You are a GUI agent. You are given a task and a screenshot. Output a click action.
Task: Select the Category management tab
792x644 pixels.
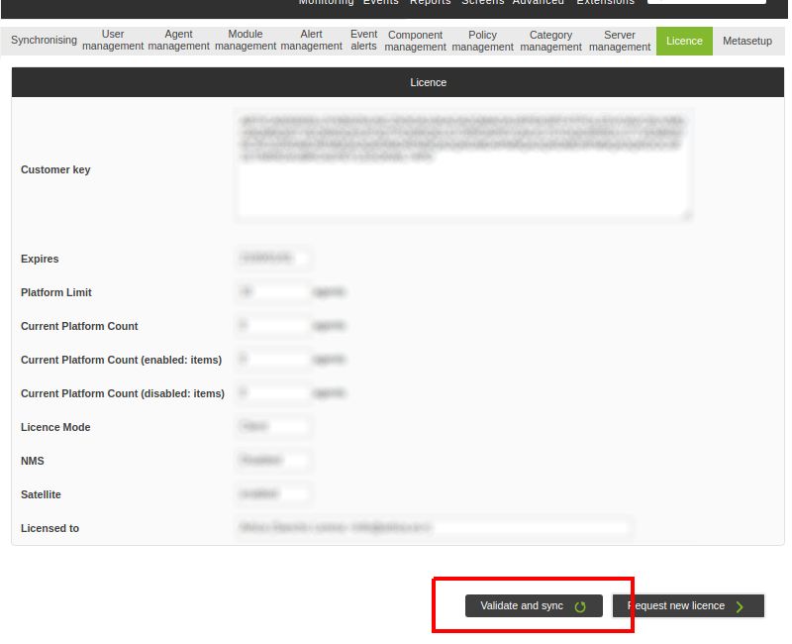(x=550, y=41)
